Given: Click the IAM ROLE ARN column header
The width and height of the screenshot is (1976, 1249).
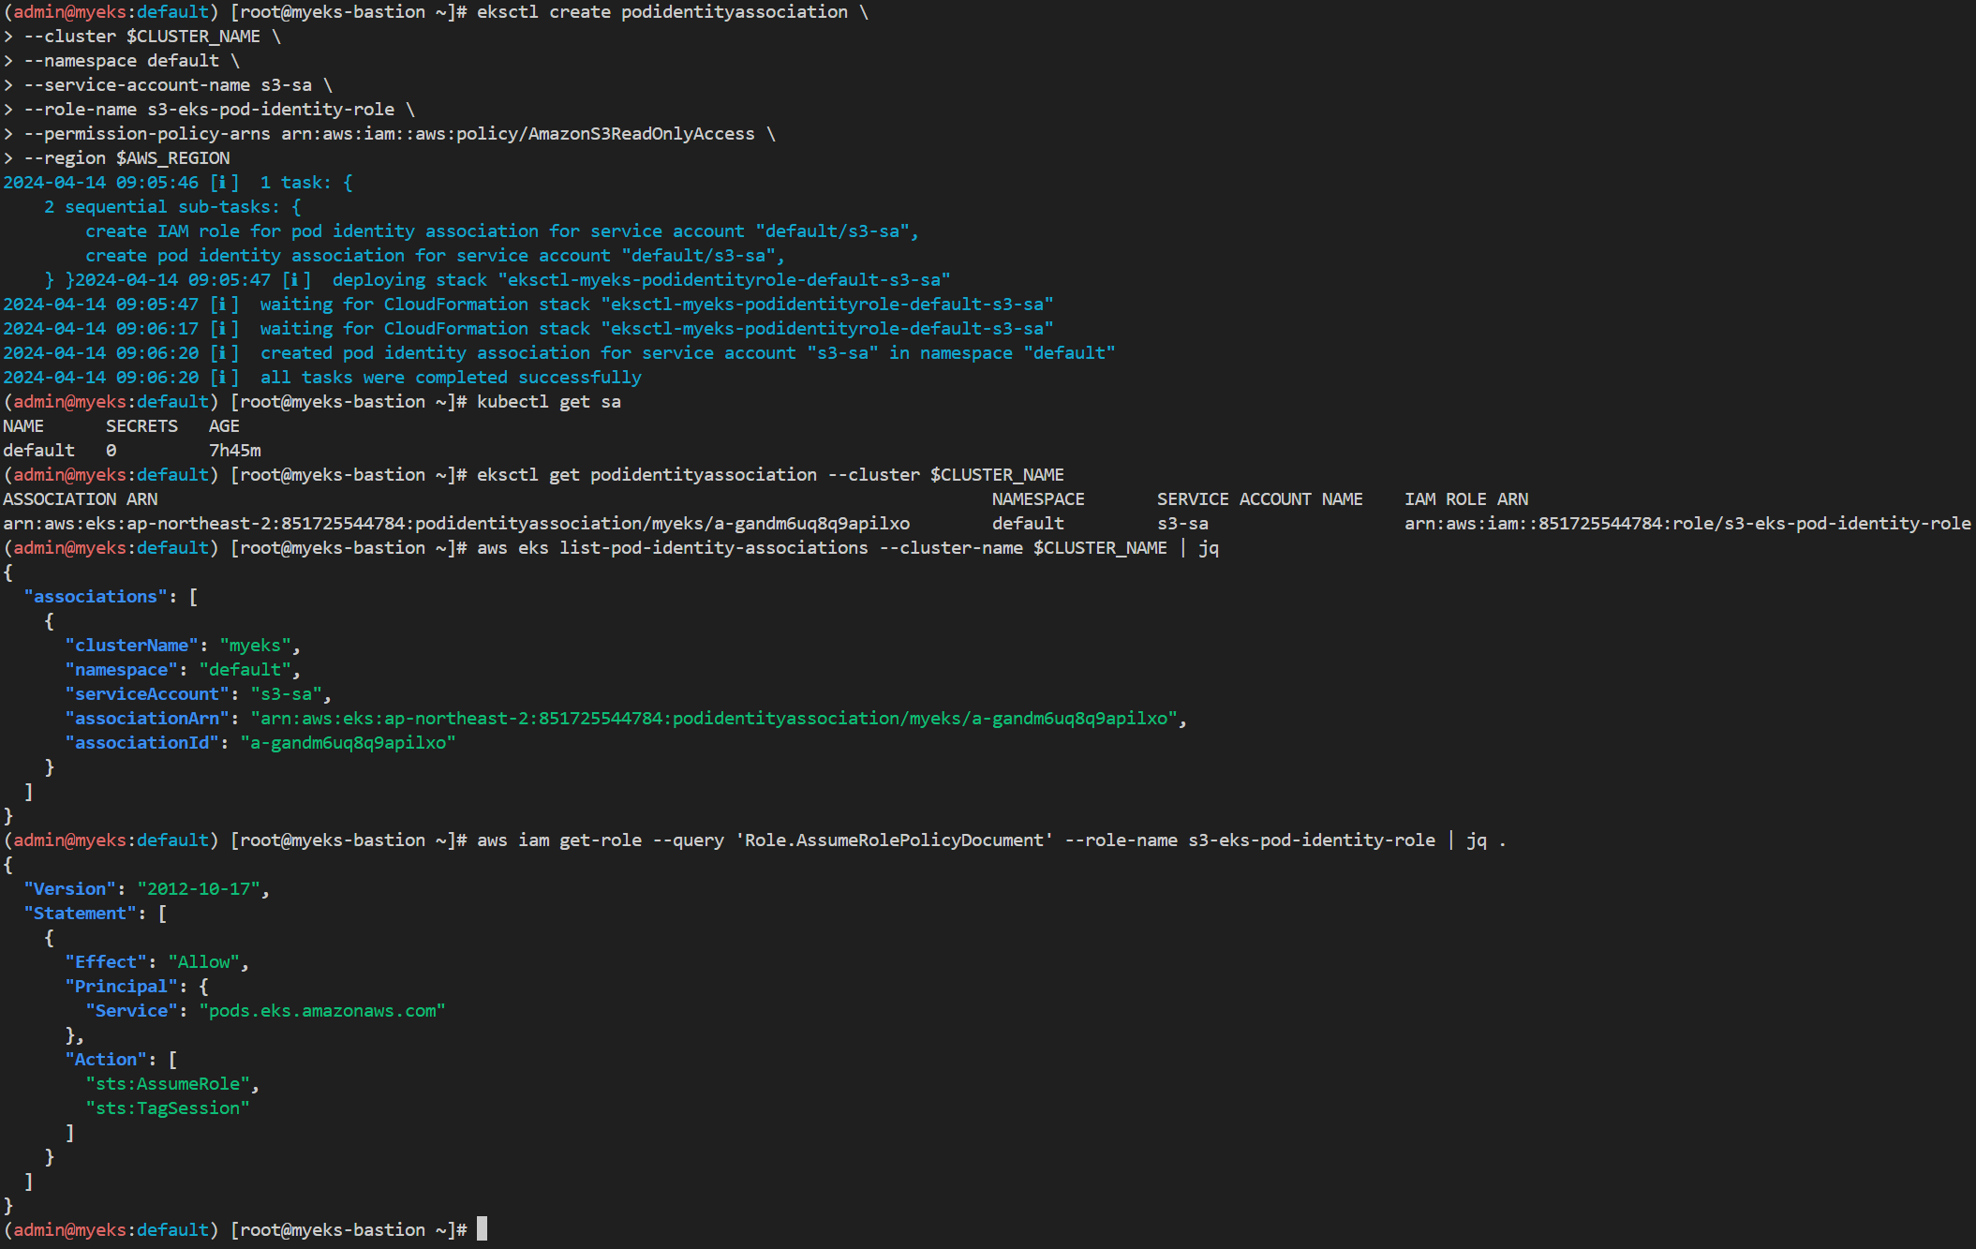Looking at the screenshot, I should coord(1466,499).
